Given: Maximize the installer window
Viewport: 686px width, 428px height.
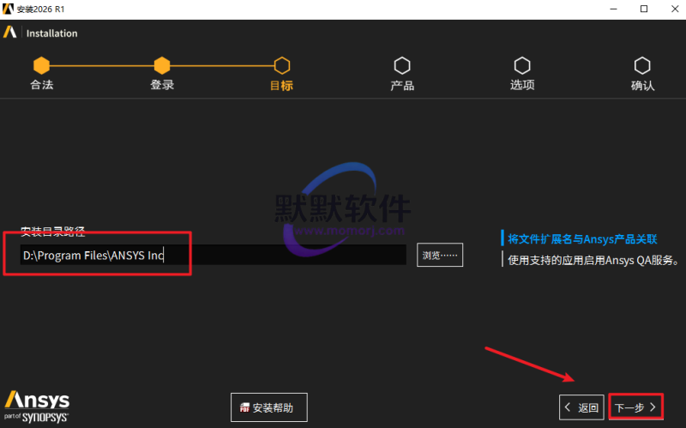Looking at the screenshot, I should 643,9.
